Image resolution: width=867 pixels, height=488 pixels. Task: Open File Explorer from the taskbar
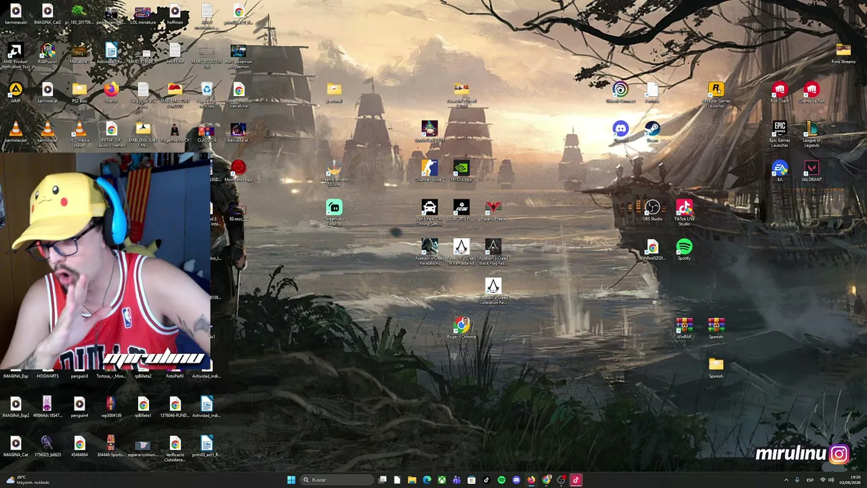(x=412, y=480)
